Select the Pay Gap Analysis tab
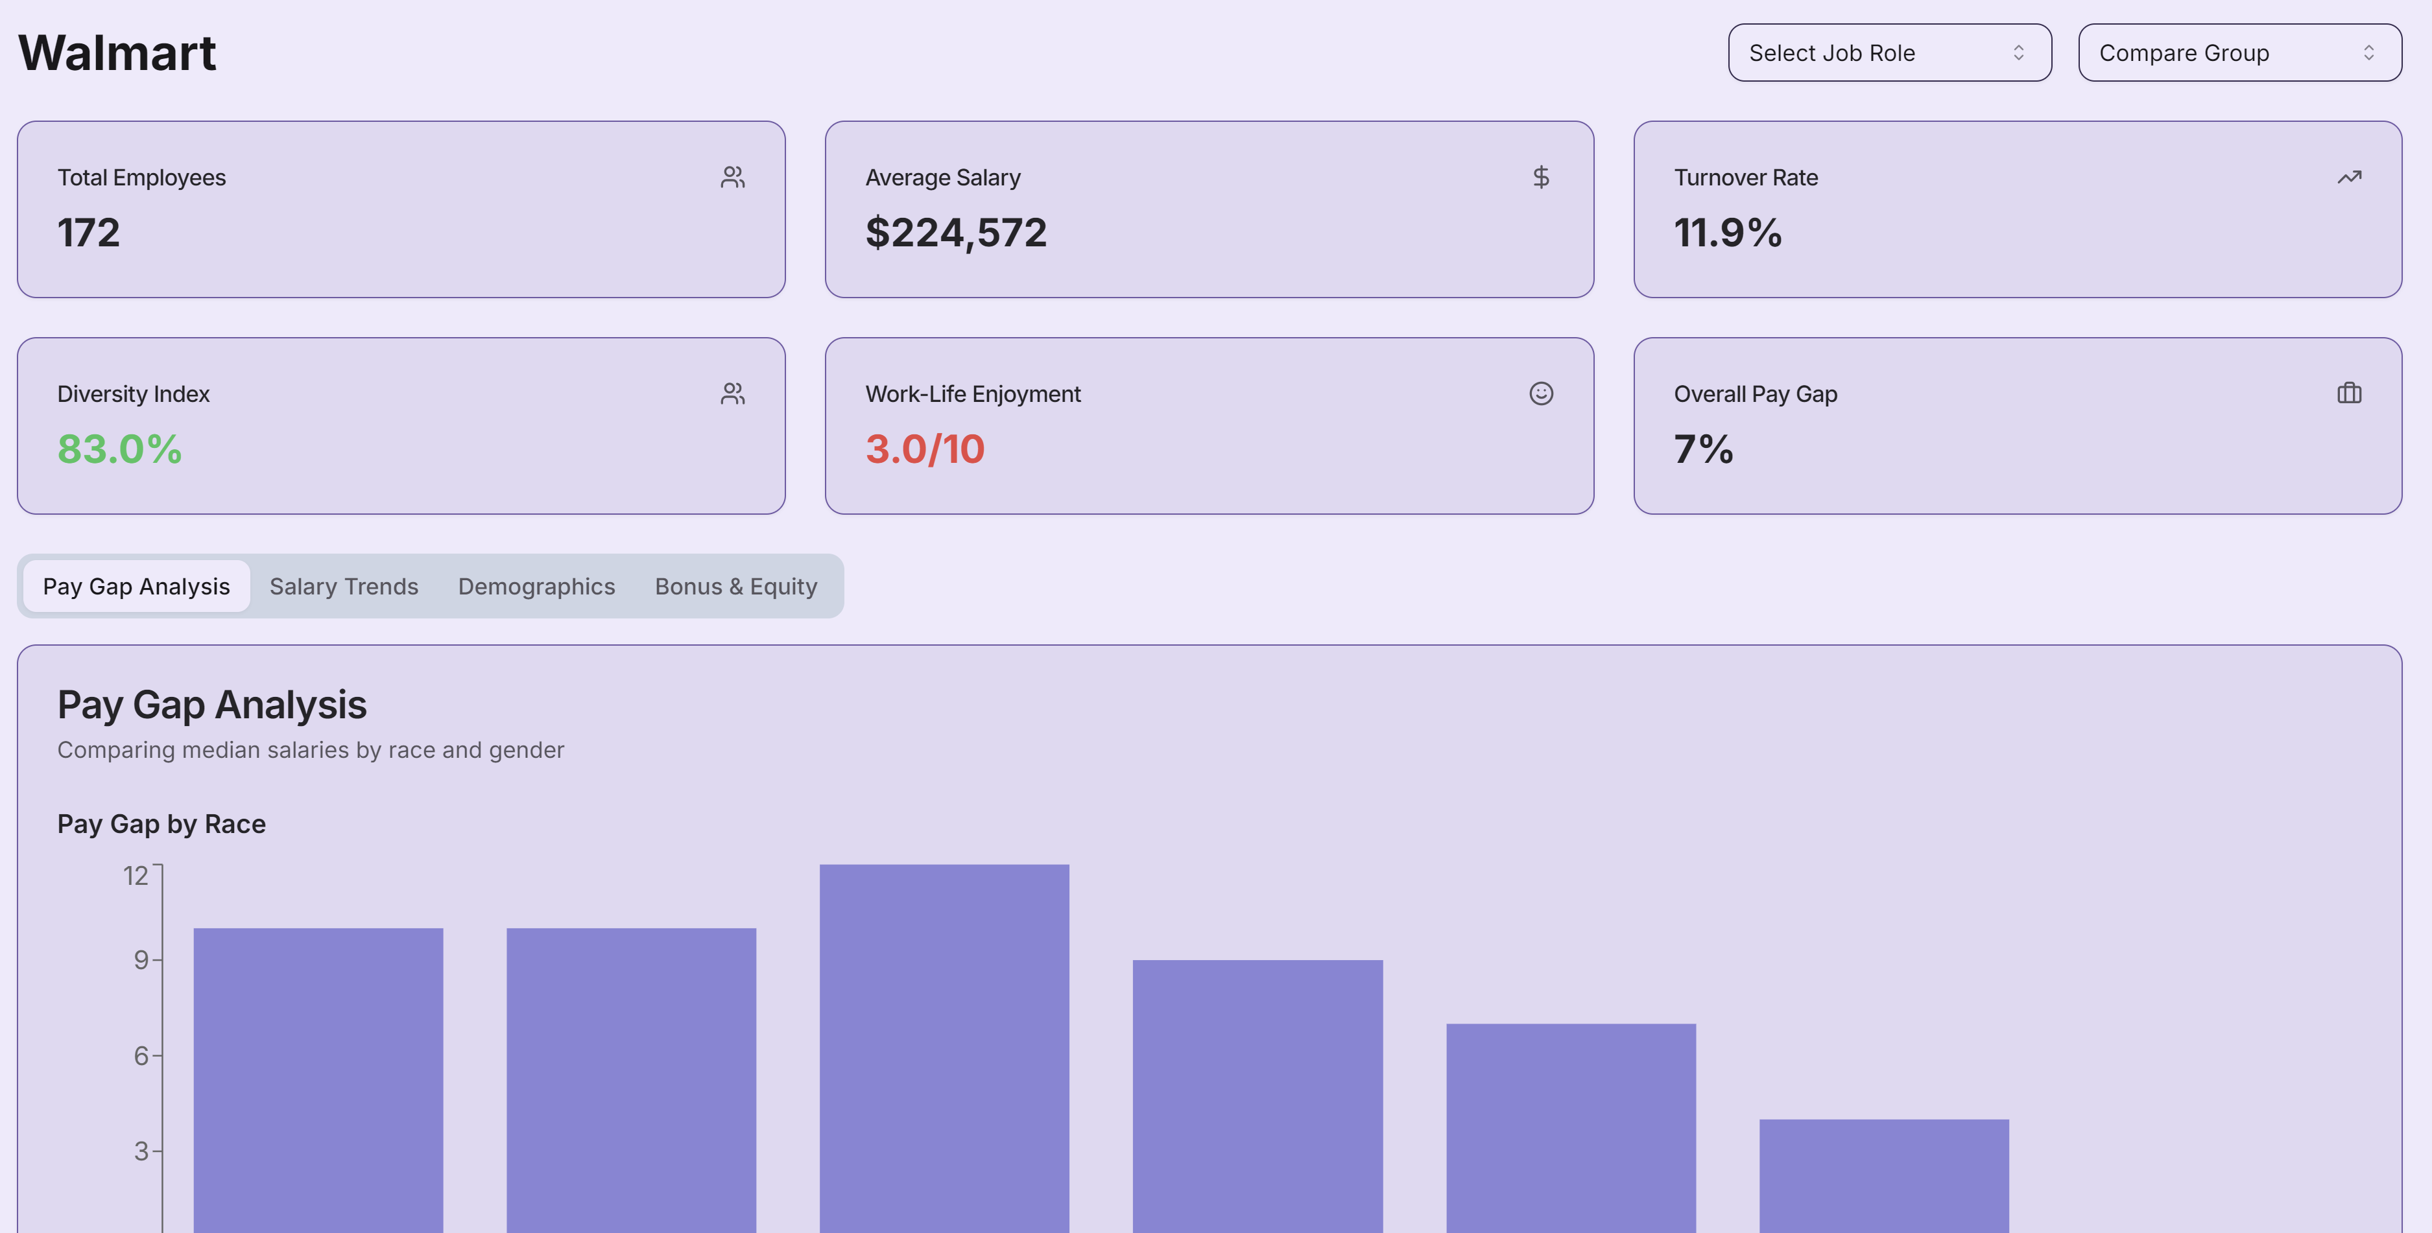Image resolution: width=2432 pixels, height=1233 pixels. point(136,586)
